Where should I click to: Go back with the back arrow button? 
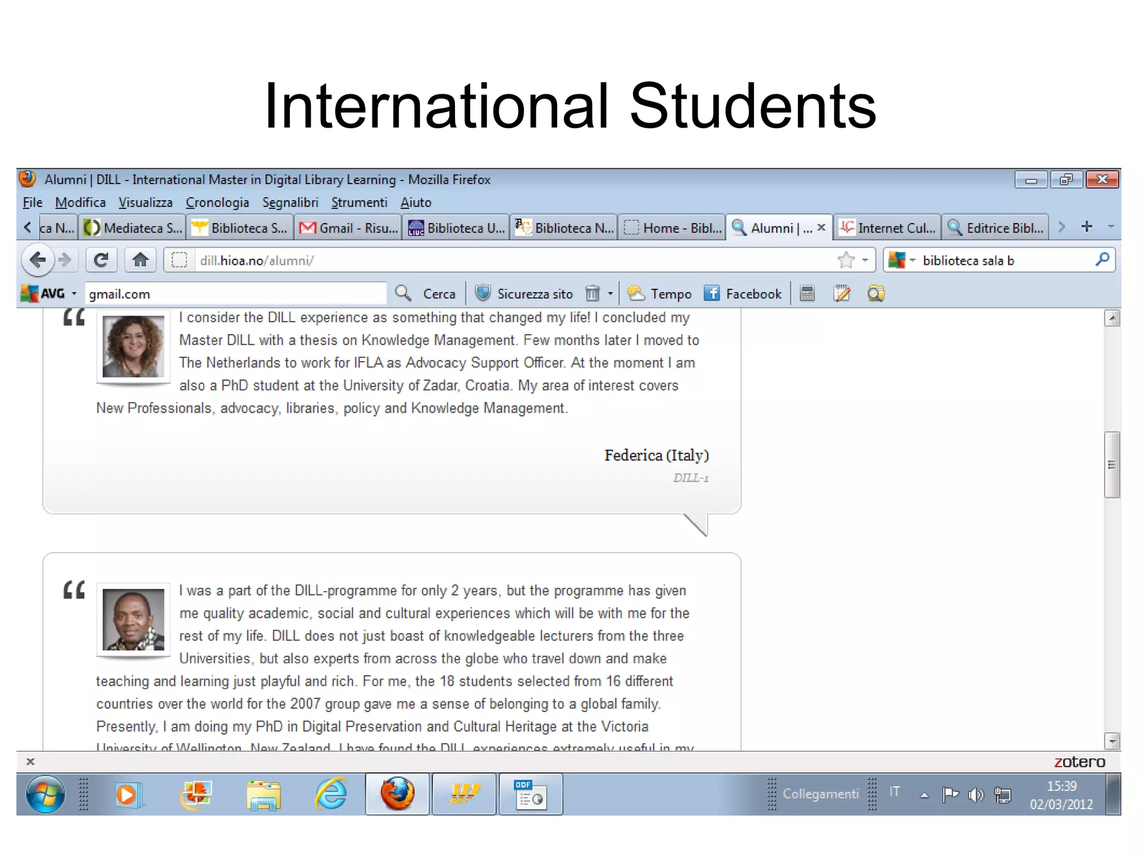(37, 260)
